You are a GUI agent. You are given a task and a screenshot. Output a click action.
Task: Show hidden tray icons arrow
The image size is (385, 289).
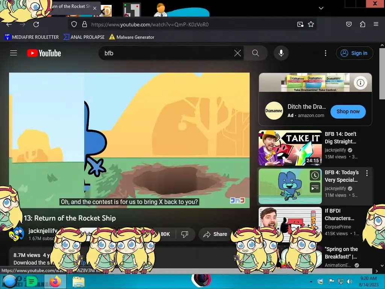pyautogui.click(x=311, y=281)
